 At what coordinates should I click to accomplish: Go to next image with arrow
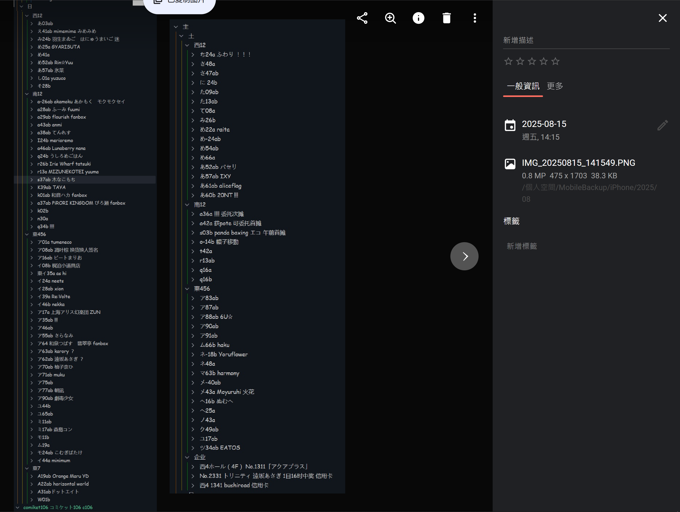464,256
